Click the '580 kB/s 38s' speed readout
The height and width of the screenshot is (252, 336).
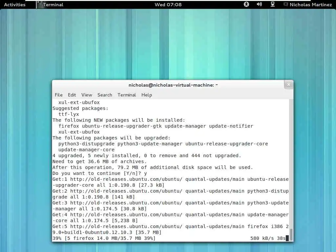(x=268, y=238)
